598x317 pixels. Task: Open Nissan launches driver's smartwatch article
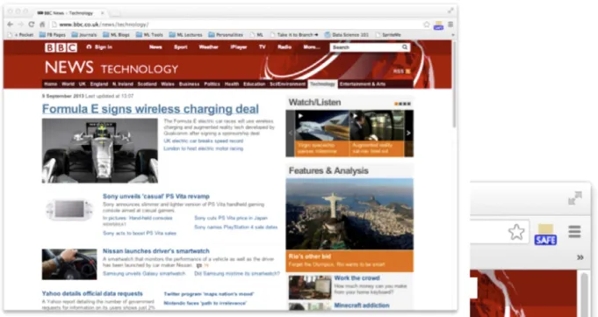coord(156,251)
